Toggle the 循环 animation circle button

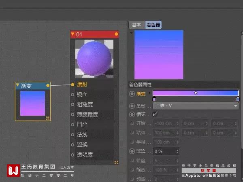132,114
